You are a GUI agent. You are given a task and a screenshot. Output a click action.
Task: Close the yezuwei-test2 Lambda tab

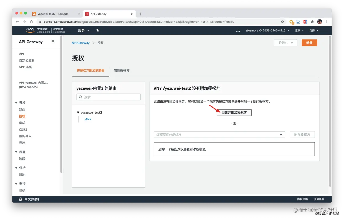pyautogui.click(x=79, y=14)
